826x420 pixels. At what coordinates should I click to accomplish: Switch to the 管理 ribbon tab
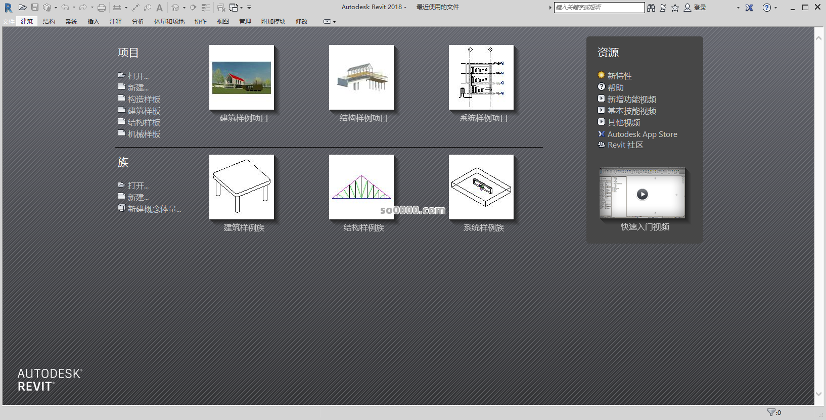245,22
